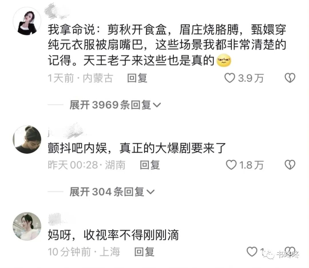Tap the grimacing emoji in first comment
Viewport: 309px width, 268px height.
[223, 60]
